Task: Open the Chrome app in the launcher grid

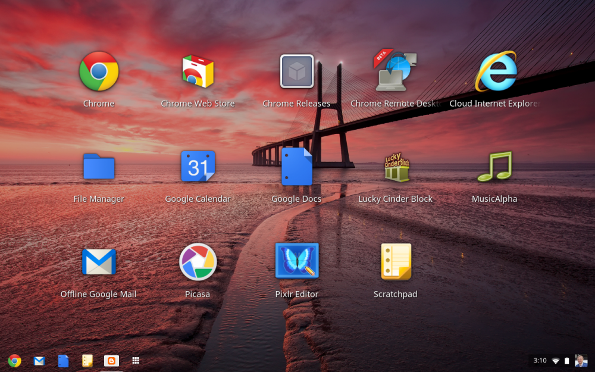Action: click(x=99, y=71)
